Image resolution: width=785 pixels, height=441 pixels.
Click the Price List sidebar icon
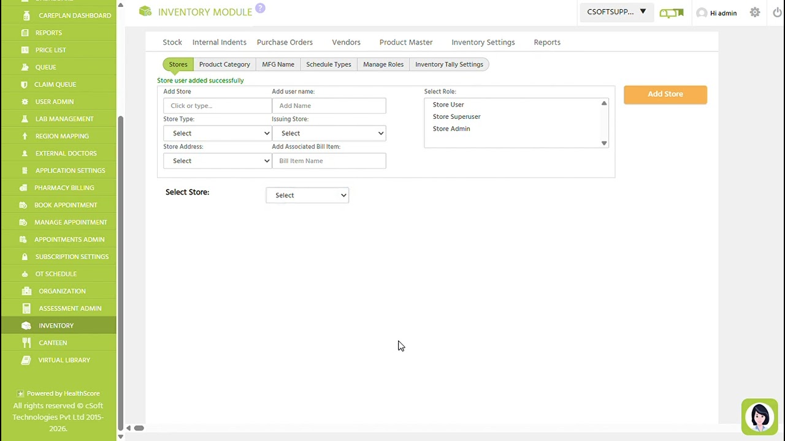pos(25,50)
